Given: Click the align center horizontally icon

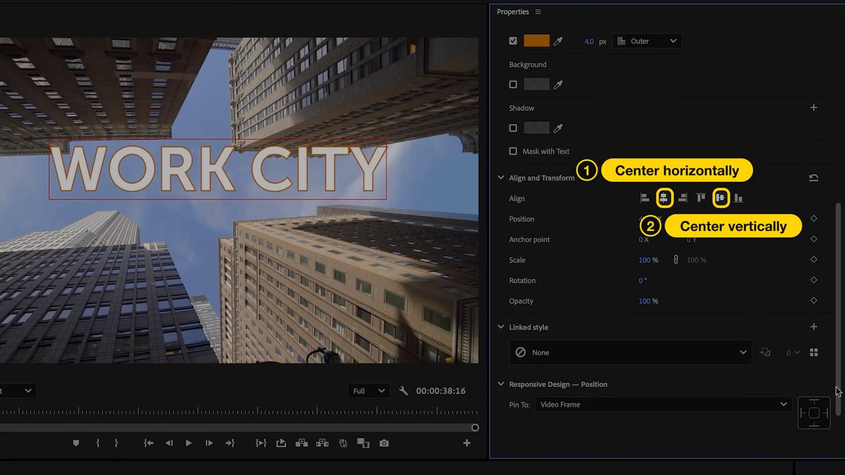Looking at the screenshot, I should coord(664,198).
